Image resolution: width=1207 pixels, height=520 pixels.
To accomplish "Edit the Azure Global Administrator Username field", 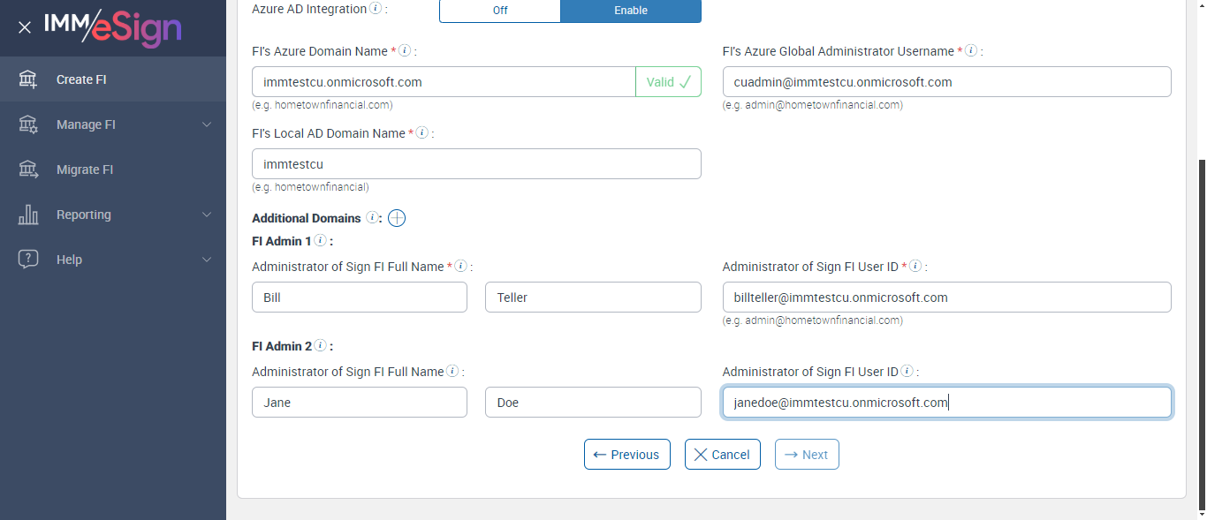I will click(946, 82).
